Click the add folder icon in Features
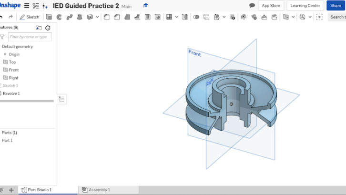The height and width of the screenshot is (195, 346). pos(39,28)
